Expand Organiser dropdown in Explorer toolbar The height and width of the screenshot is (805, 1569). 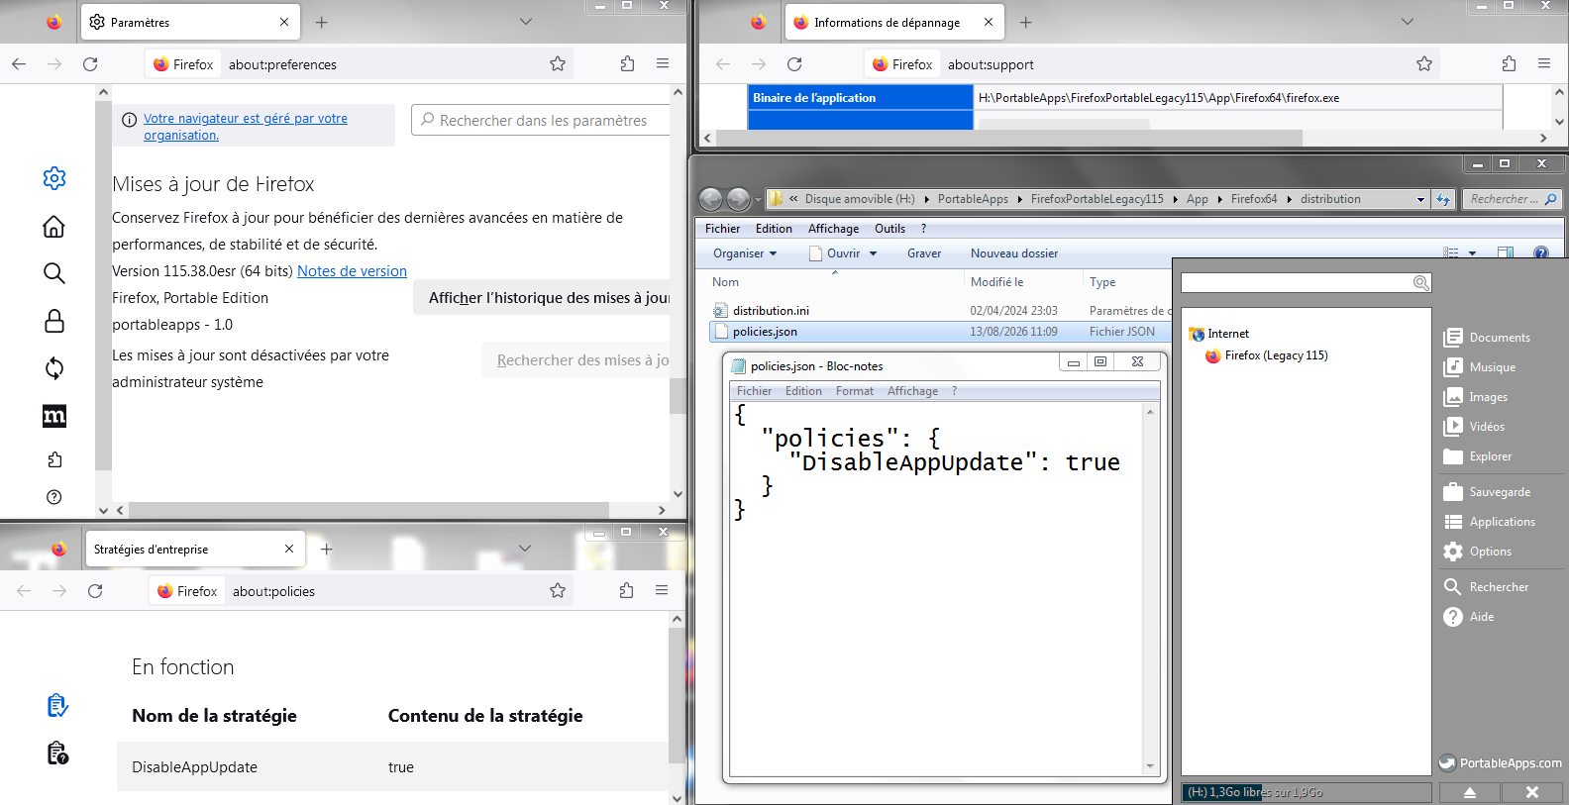745,253
